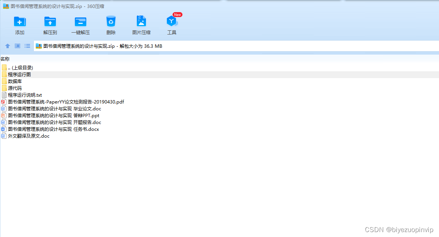Click the zip archive icon in the path bar

coord(39,46)
